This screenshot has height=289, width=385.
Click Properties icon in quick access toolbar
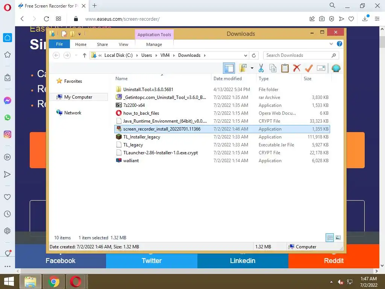[x=64, y=33]
